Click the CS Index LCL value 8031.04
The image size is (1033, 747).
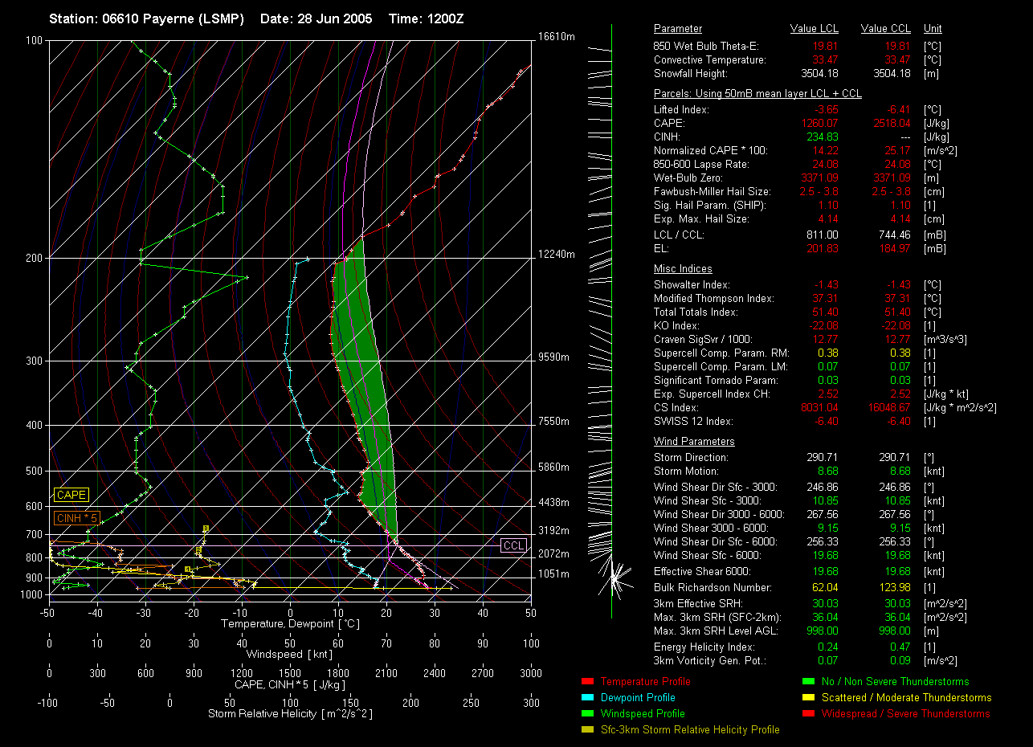[x=819, y=408]
